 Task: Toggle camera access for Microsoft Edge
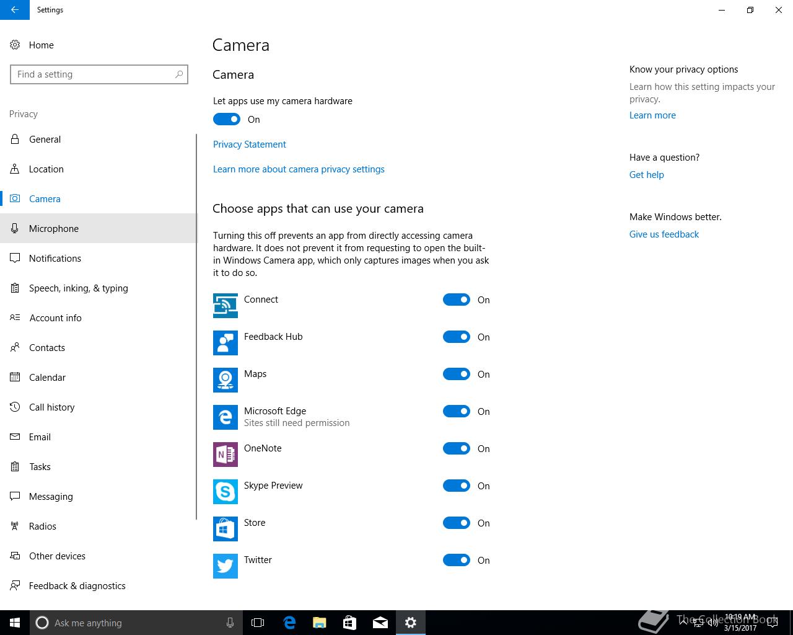457,411
